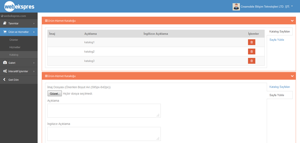Screen dimensions: 300x143
Task: Click into the Açıklama text area
Action: (104, 110)
